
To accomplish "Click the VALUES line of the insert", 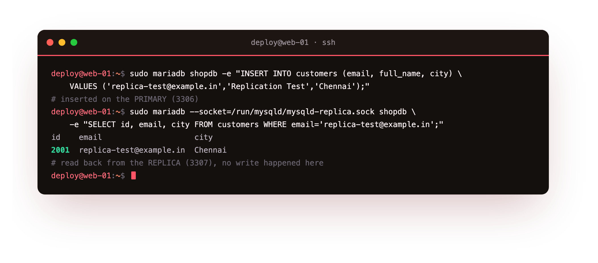I will tap(219, 86).
